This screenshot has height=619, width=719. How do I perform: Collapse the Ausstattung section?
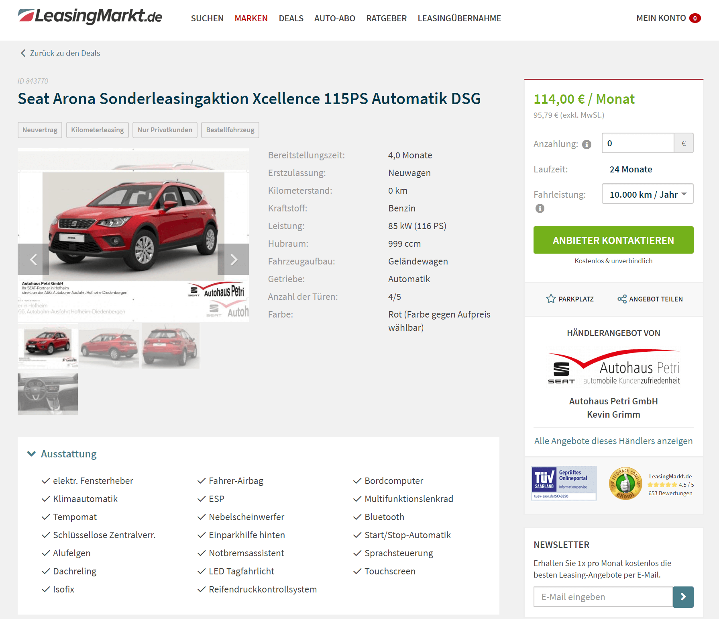[x=62, y=454]
